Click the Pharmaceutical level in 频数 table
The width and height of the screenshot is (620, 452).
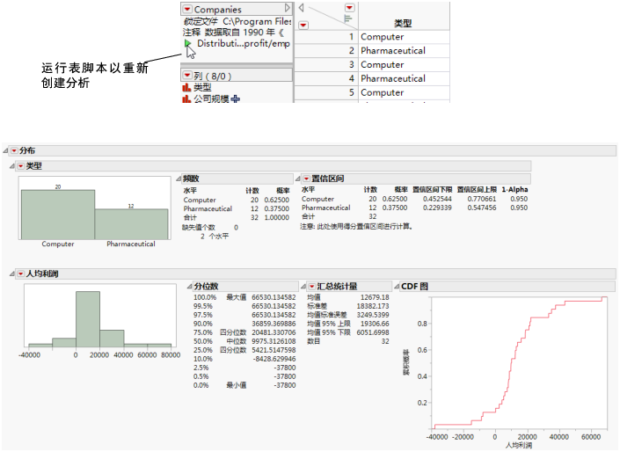pos(208,208)
